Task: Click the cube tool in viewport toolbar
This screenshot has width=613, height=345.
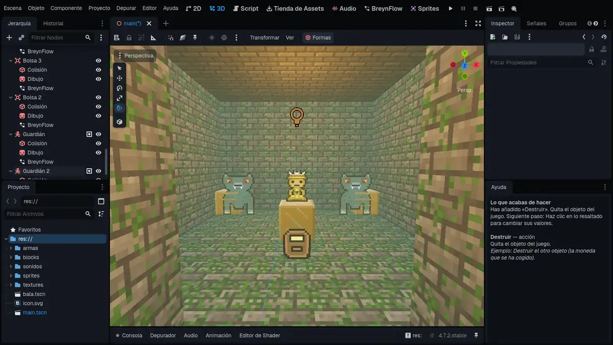Action: tap(120, 122)
